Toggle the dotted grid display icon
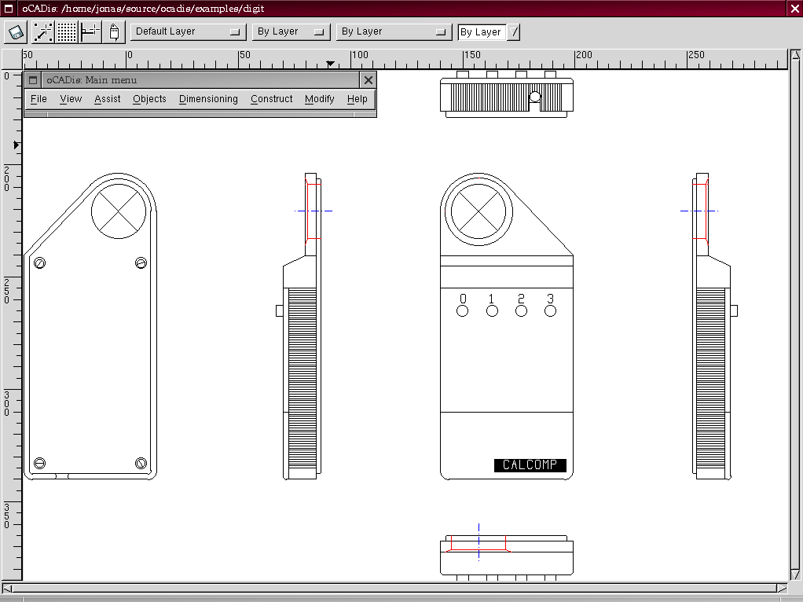 tap(67, 32)
